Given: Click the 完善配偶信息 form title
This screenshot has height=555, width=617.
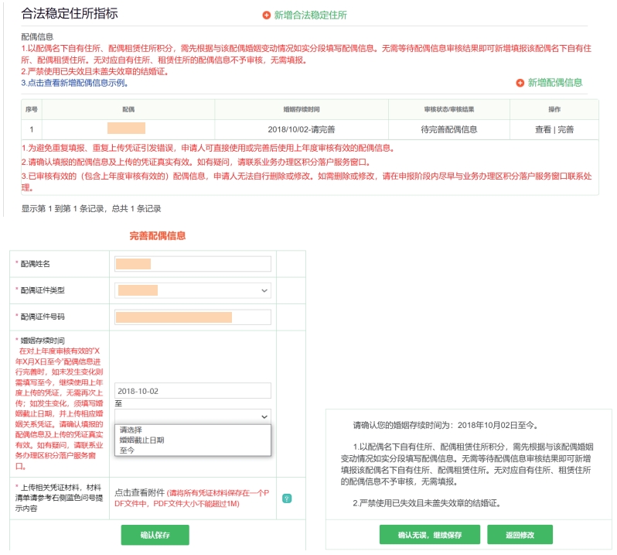Looking at the screenshot, I should click(158, 236).
